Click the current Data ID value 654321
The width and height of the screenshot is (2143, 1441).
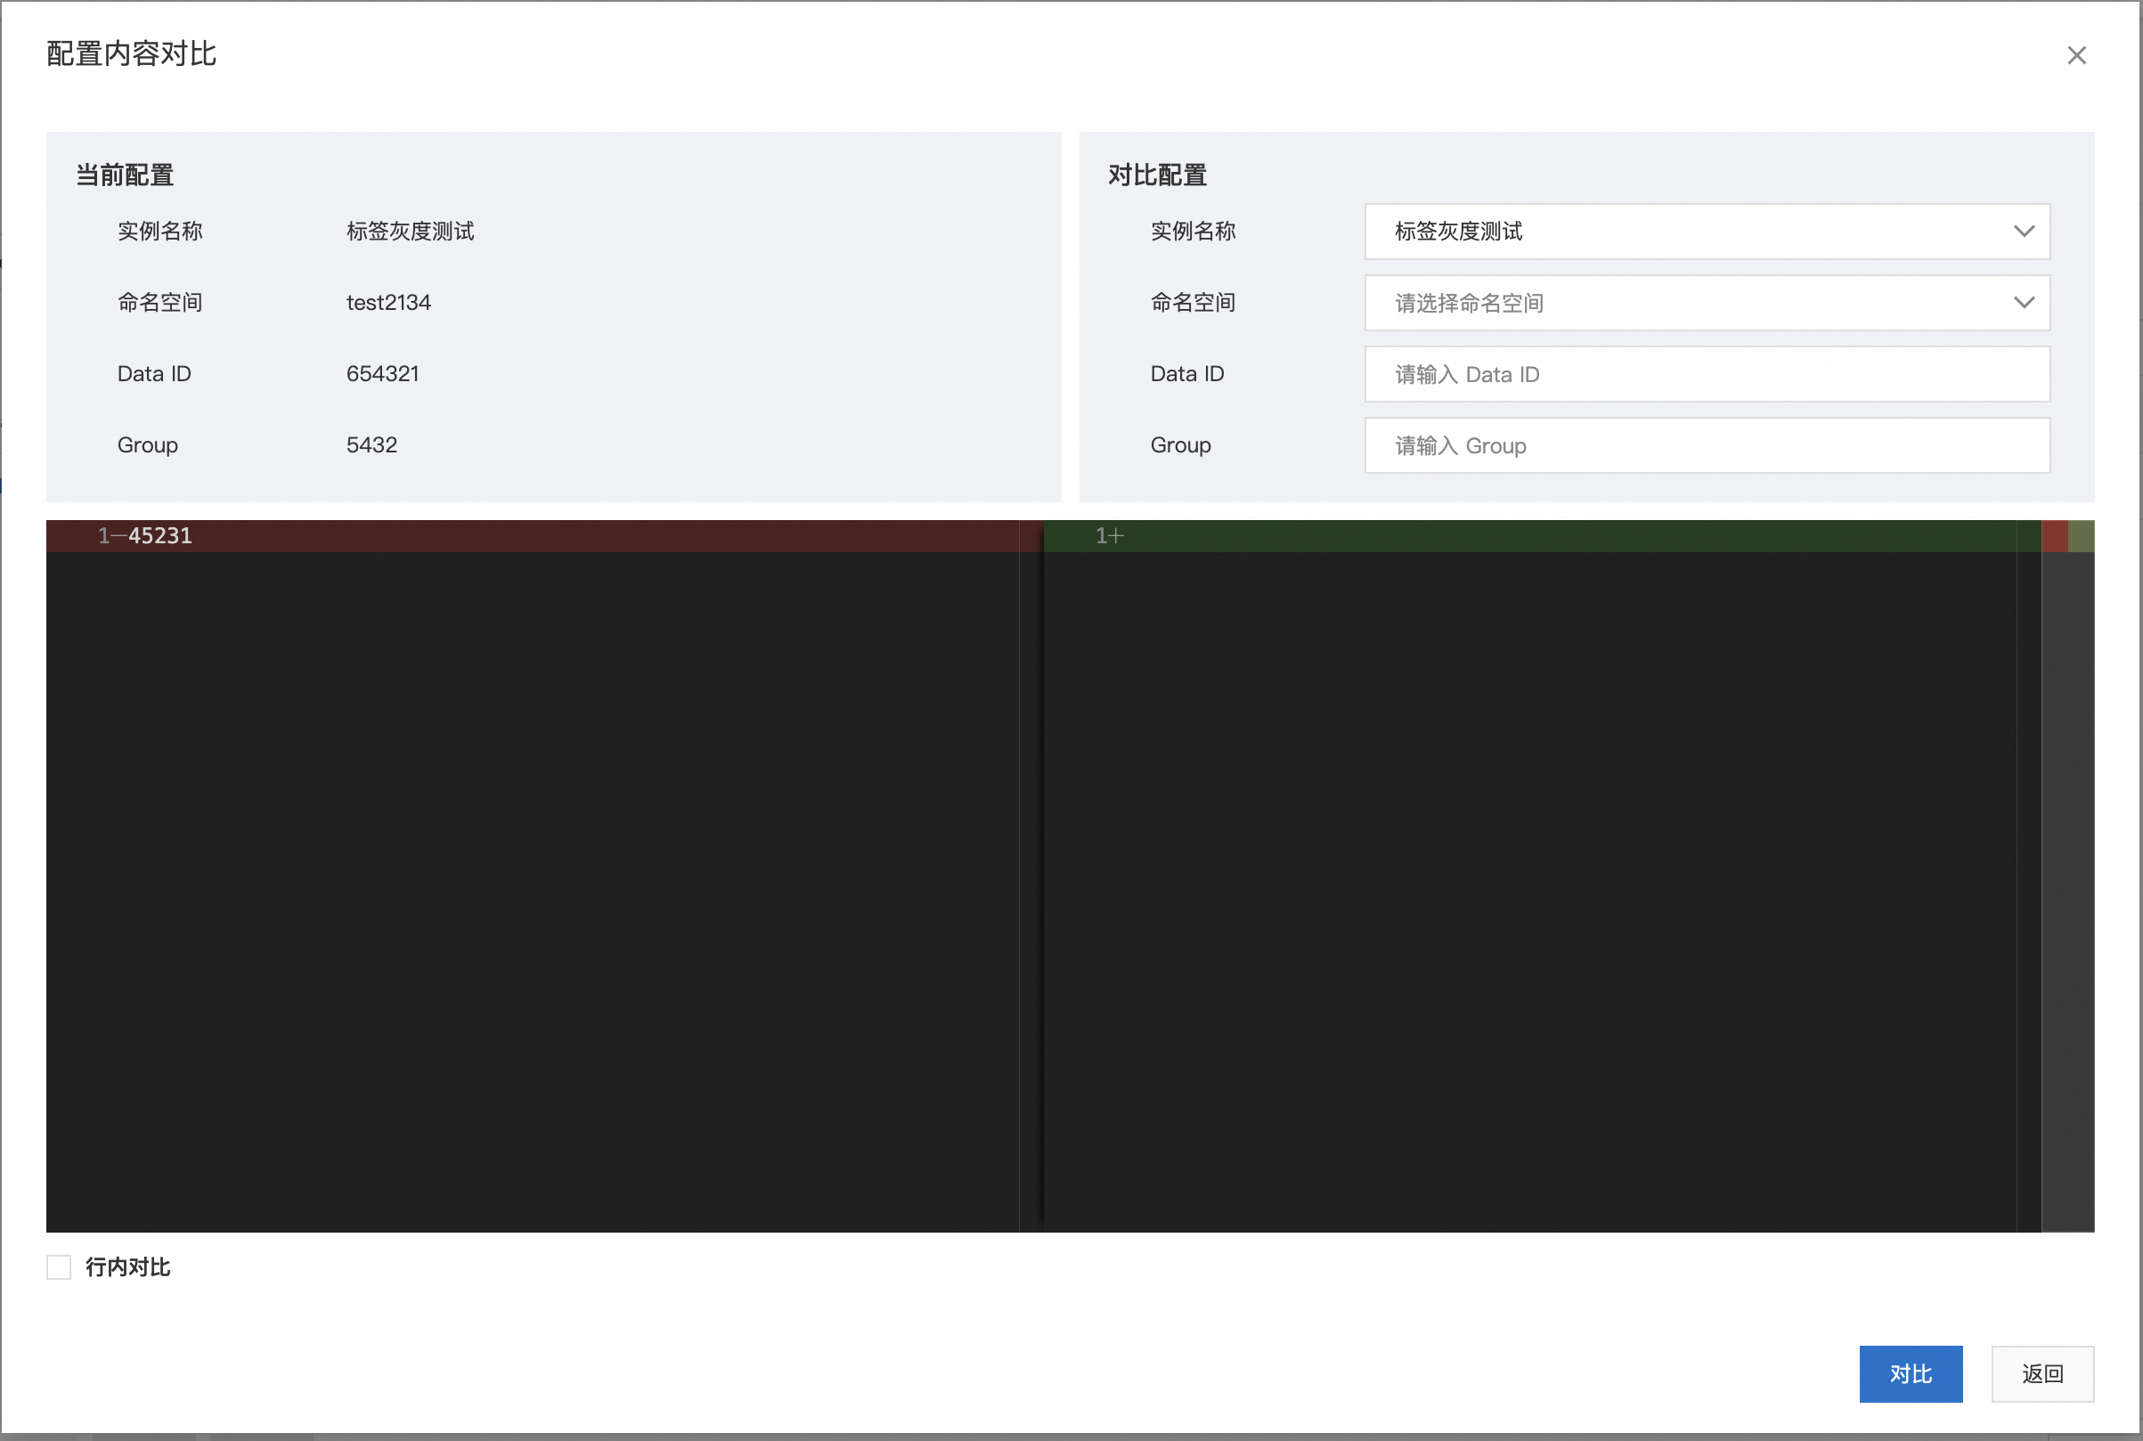click(x=382, y=374)
